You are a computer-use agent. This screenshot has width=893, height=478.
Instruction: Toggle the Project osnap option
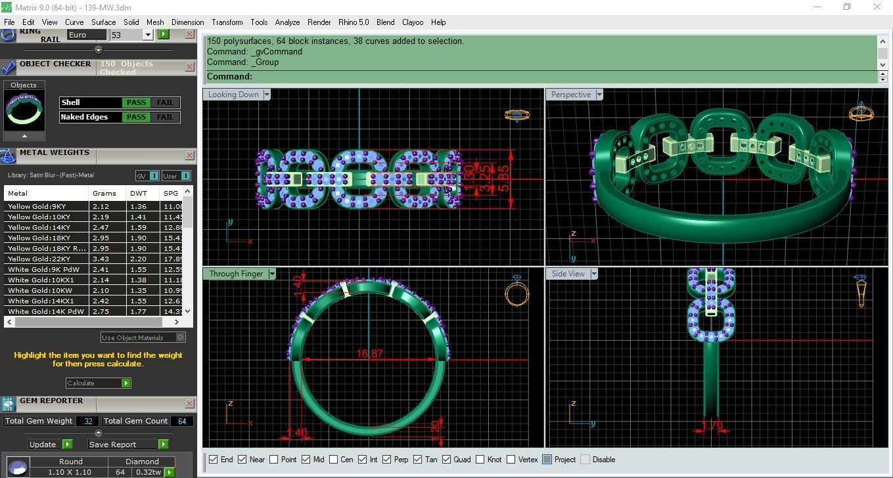pyautogui.click(x=547, y=460)
